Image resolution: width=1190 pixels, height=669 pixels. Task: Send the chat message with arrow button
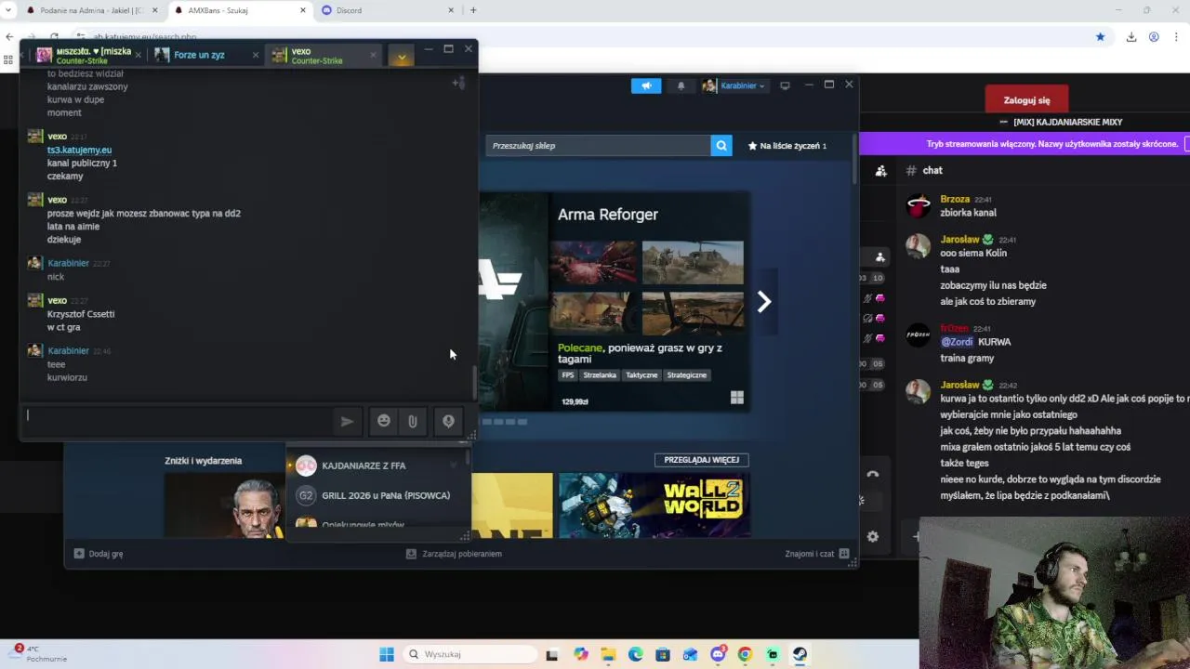pyautogui.click(x=347, y=421)
